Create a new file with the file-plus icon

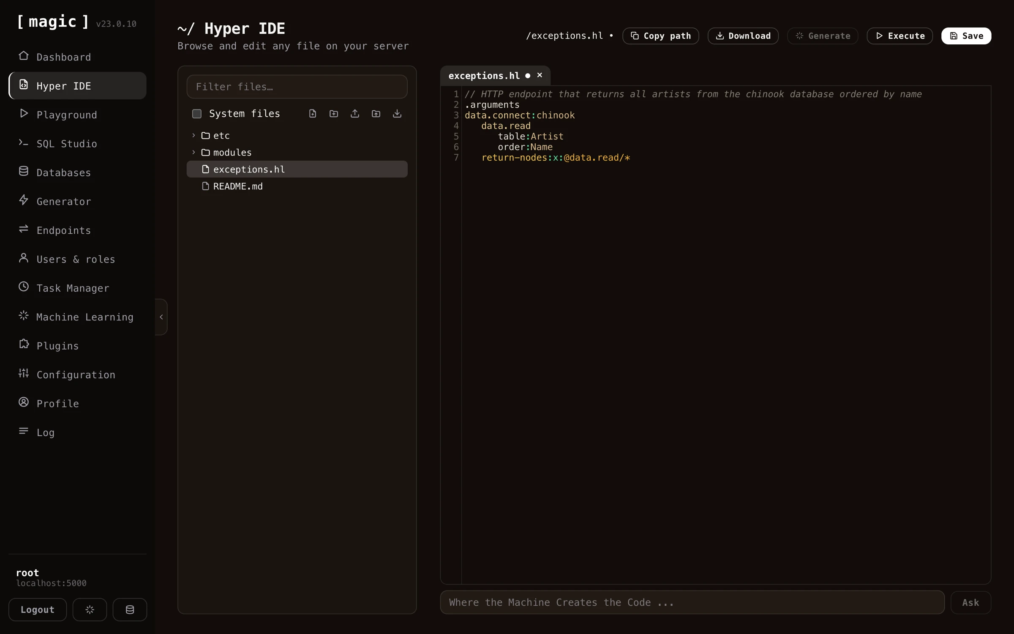313,114
